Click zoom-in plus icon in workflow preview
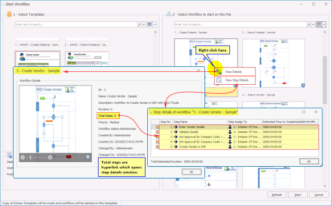 coord(50,157)
